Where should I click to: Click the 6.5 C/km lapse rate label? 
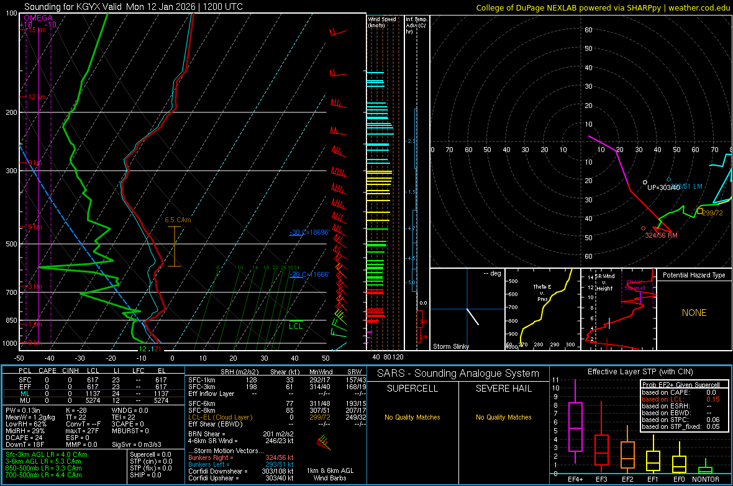(178, 220)
